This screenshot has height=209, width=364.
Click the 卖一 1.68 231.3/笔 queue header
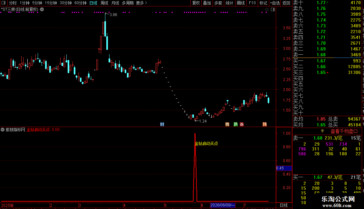327,138
